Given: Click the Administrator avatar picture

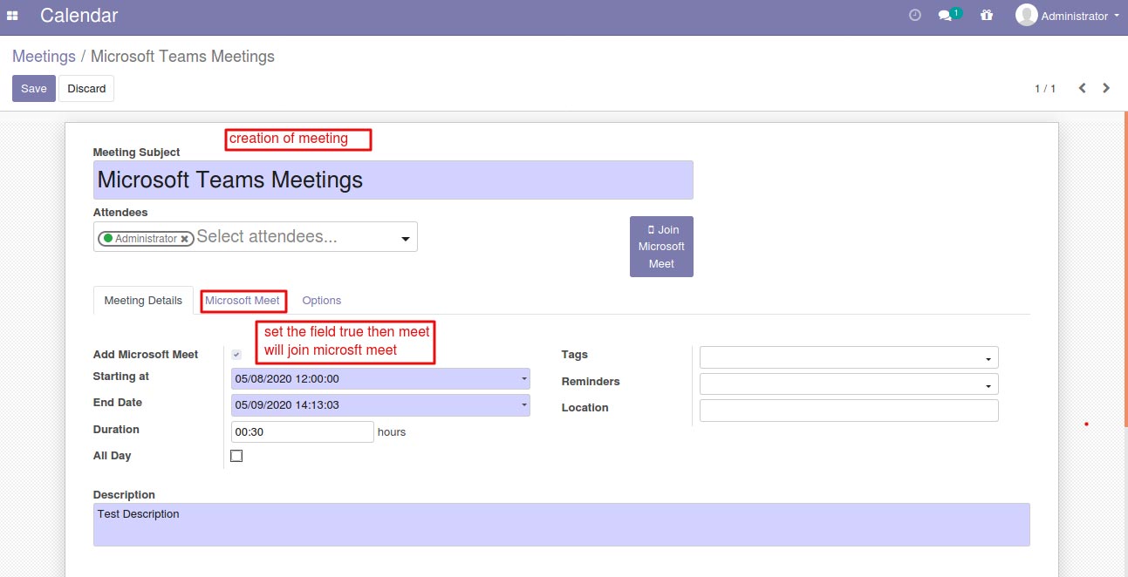Looking at the screenshot, I should click(1027, 15).
